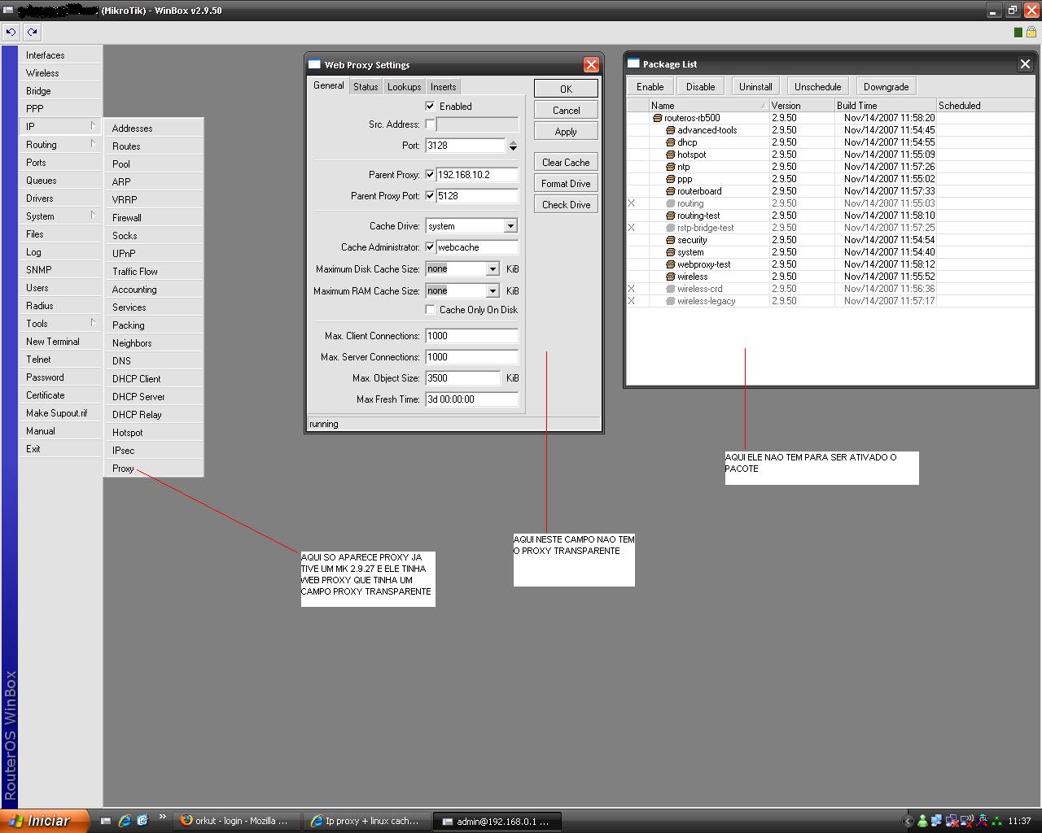Open Proxy from the IP submenu
The image size is (1042, 833).
point(153,468)
